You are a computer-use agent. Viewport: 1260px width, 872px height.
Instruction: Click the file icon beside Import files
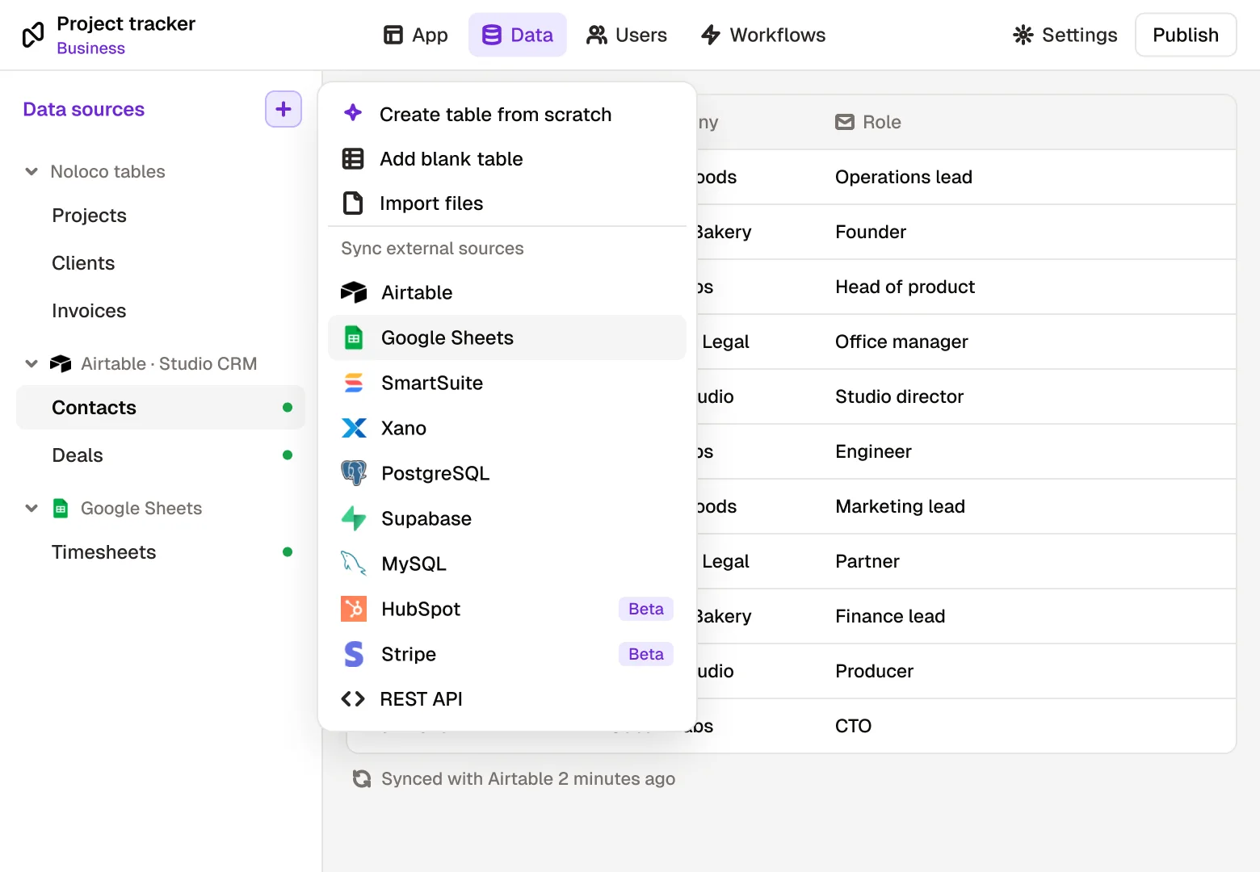point(353,203)
